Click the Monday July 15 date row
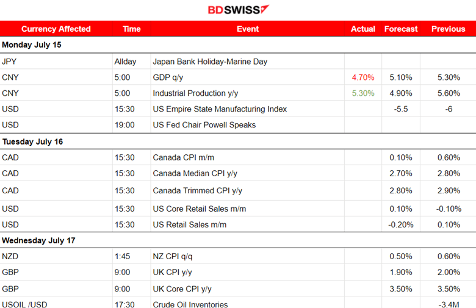476x308 pixels. click(32, 45)
